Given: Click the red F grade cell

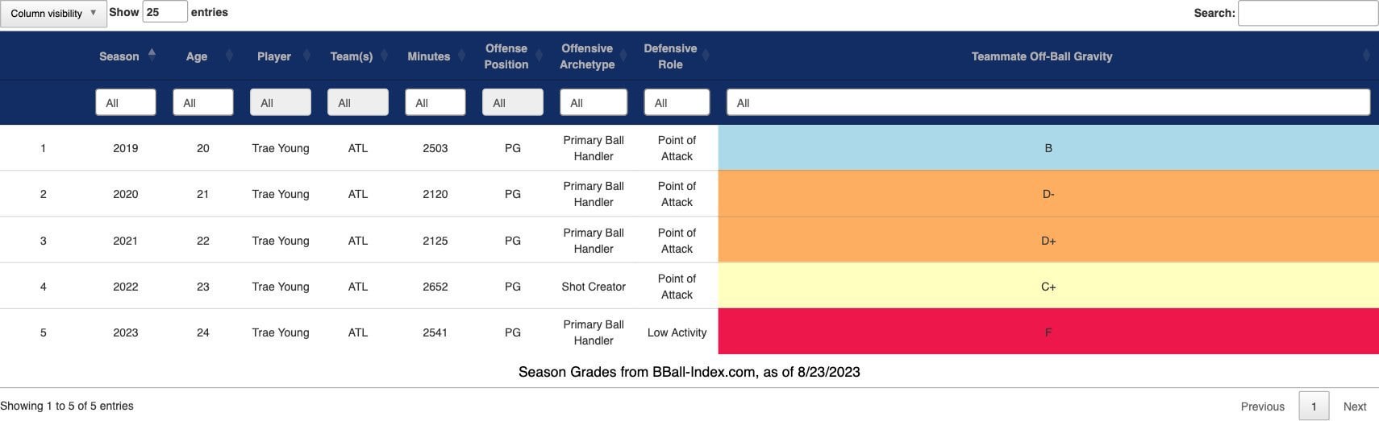Looking at the screenshot, I should [1048, 332].
